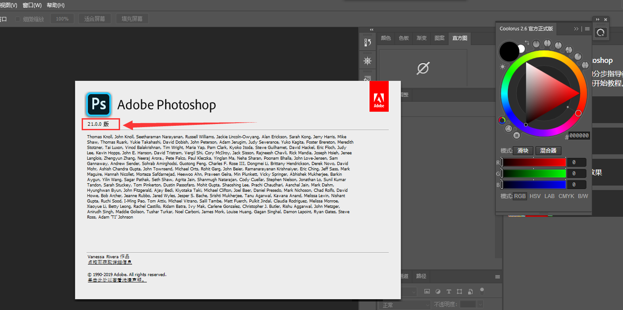Click the white background color circle in Coolorus

coord(521,49)
